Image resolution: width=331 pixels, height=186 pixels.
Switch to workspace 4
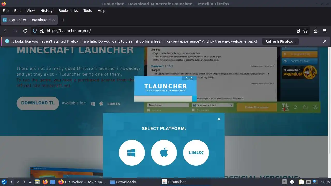[30, 182]
